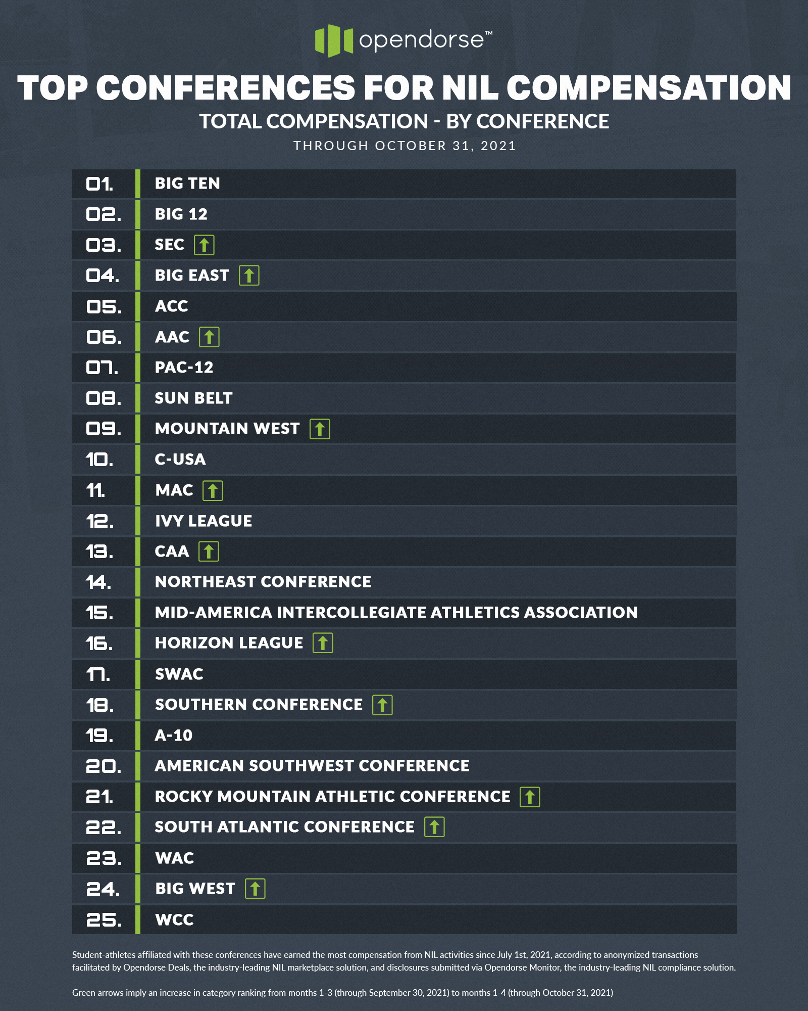Click Rocky Mountain Athletic Conference's green arrow
This screenshot has height=1011, width=808.
(x=530, y=797)
